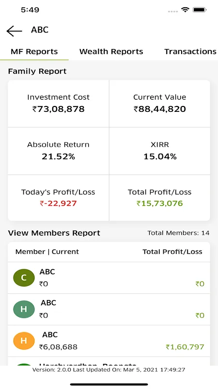Screen dimensions: 218x389
Task: Tap the Member | Current column header
Action: pyautogui.click(x=47, y=252)
